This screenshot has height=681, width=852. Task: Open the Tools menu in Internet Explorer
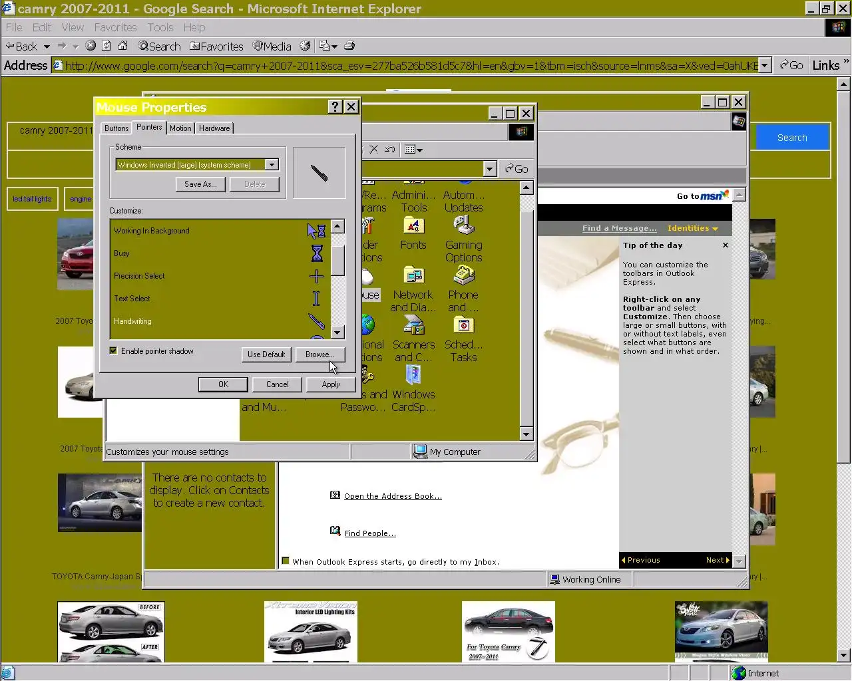(160, 27)
